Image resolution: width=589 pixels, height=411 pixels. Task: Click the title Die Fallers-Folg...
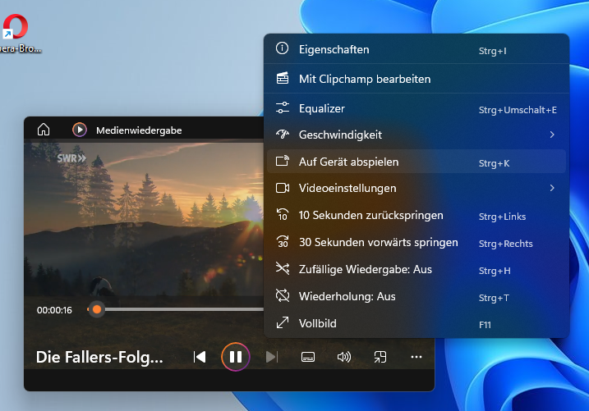(x=99, y=357)
